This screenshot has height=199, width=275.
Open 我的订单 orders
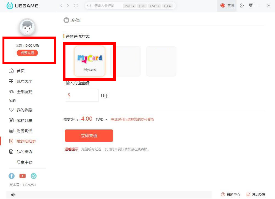tap(24, 120)
